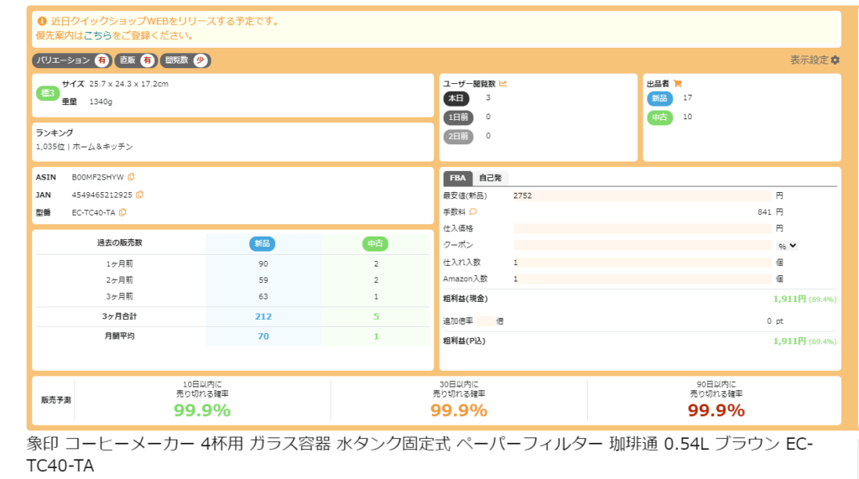Open the fee comment bubble icon
Image resolution: width=859 pixels, height=479 pixels.
[x=473, y=211]
